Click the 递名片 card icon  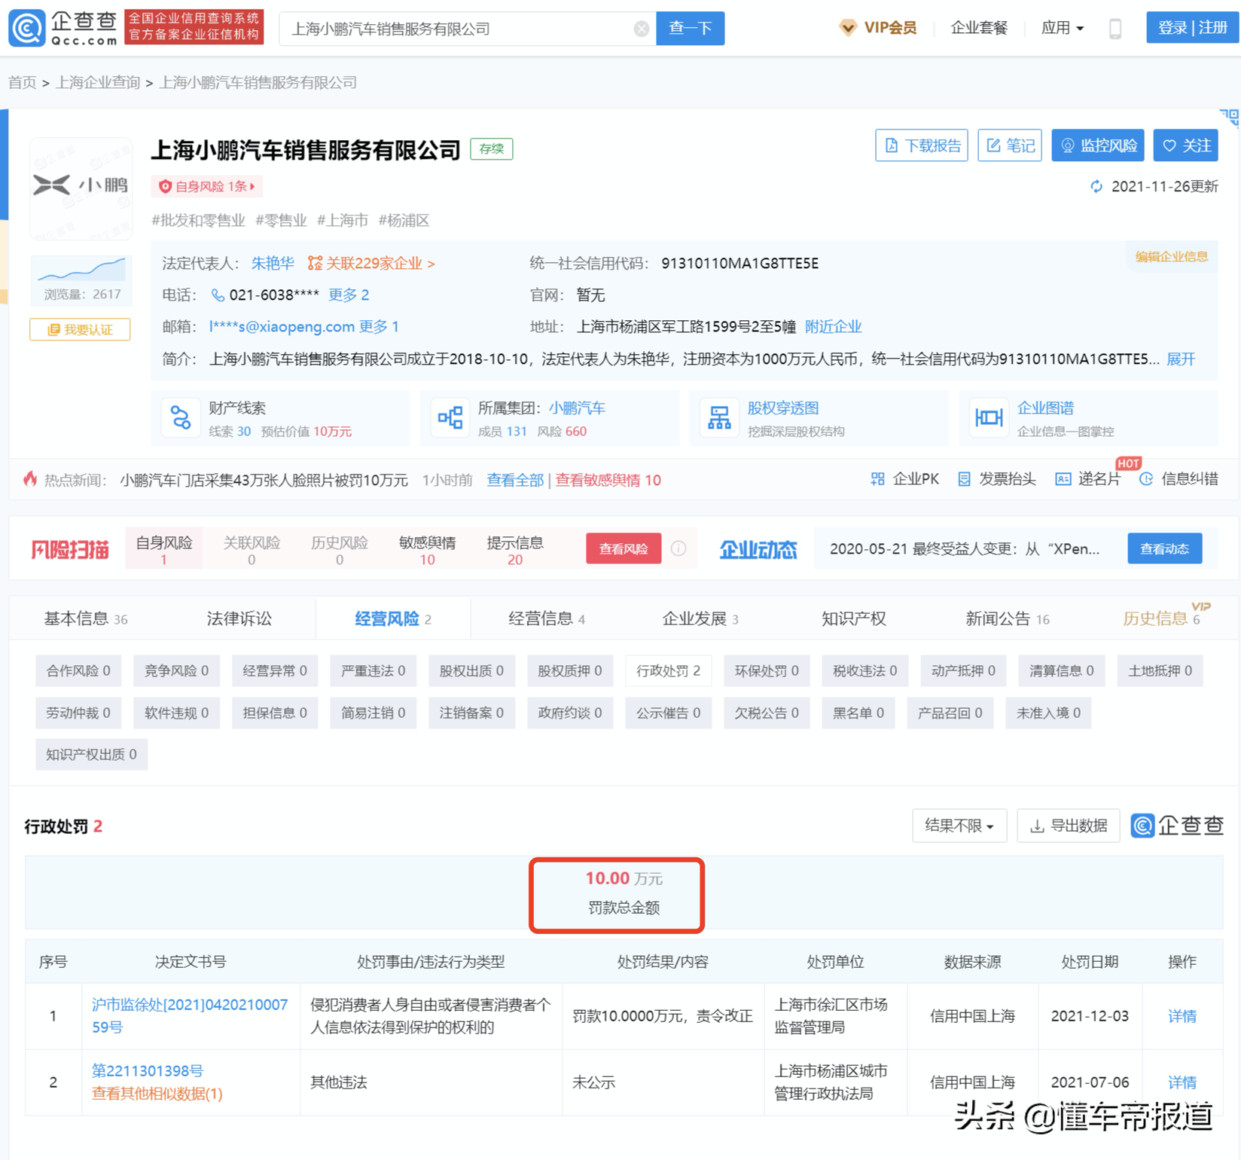(x=1063, y=479)
